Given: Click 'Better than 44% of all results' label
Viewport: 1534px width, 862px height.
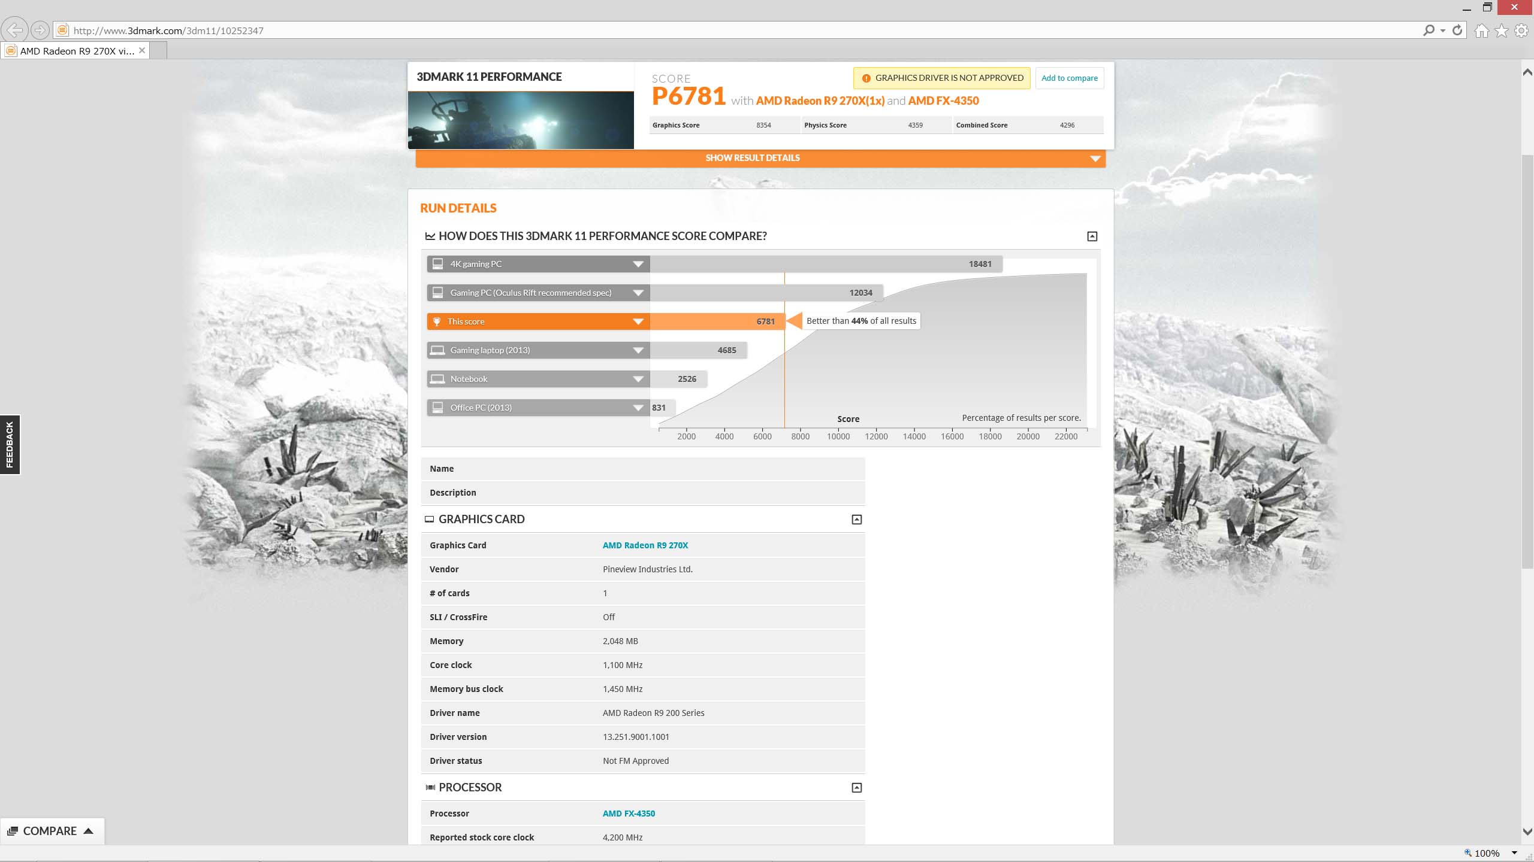Looking at the screenshot, I should coord(861,321).
